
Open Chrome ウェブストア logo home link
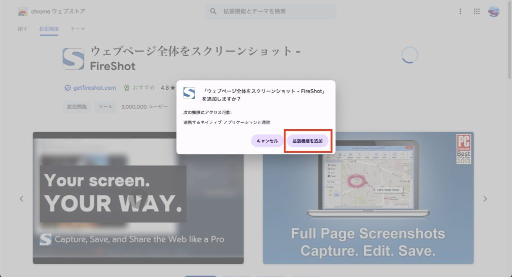[51, 12]
